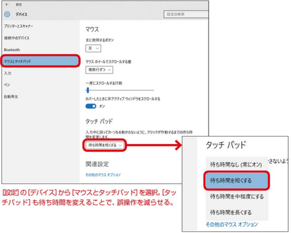Click the settings search box
The image size is (291, 233).
point(186,15)
